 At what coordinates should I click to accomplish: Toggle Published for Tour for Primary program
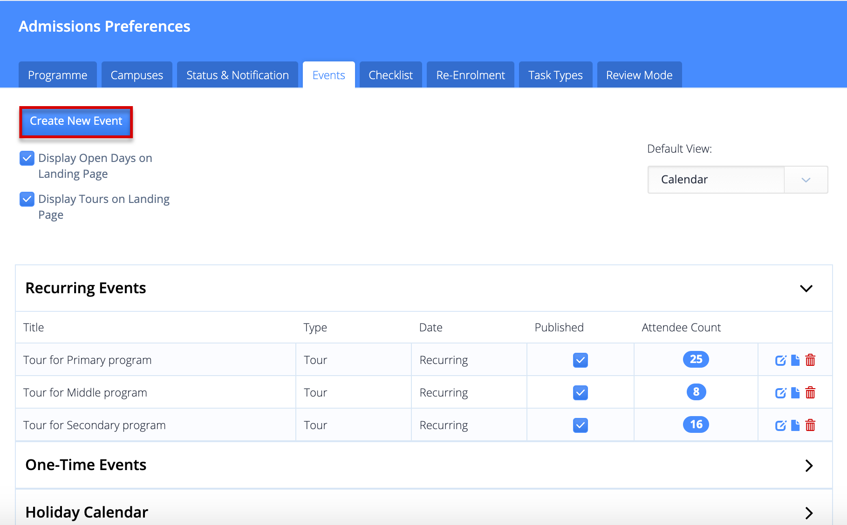(580, 360)
